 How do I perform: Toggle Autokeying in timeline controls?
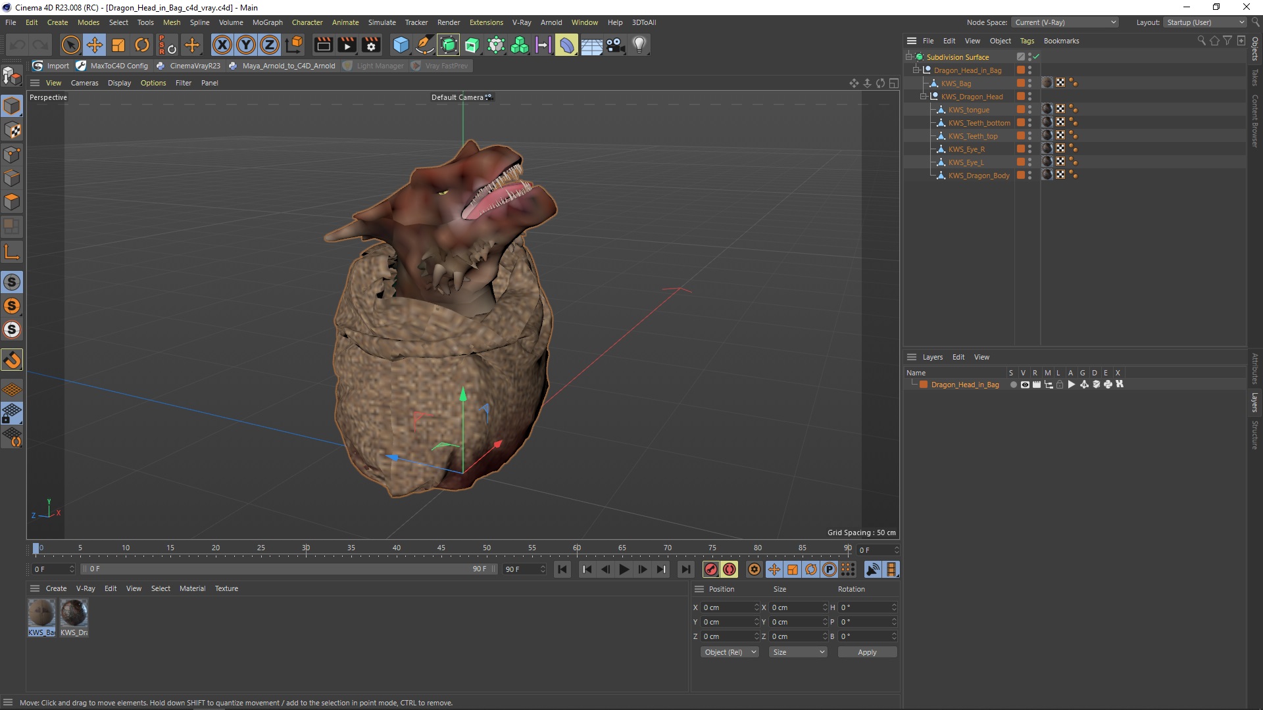(x=730, y=569)
